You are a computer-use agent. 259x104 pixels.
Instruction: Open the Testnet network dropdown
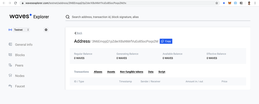[x=21, y=30]
